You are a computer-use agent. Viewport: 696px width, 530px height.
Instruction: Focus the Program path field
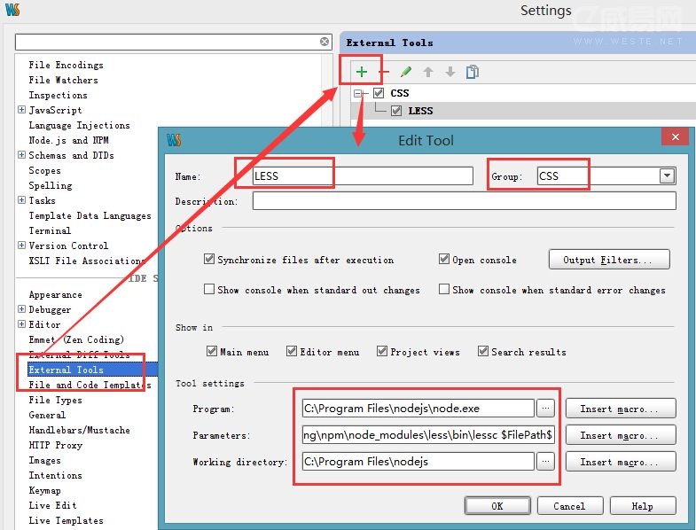418,408
